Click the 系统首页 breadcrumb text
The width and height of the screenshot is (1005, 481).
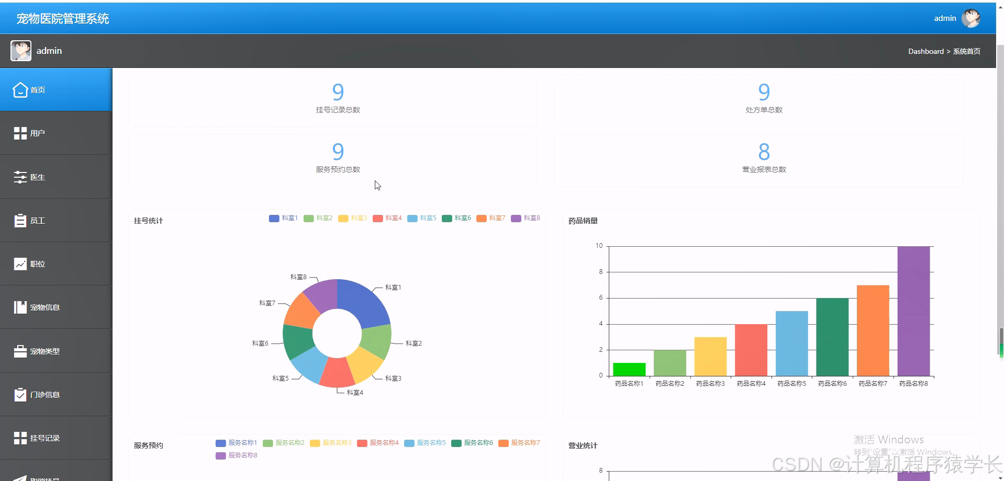click(966, 51)
